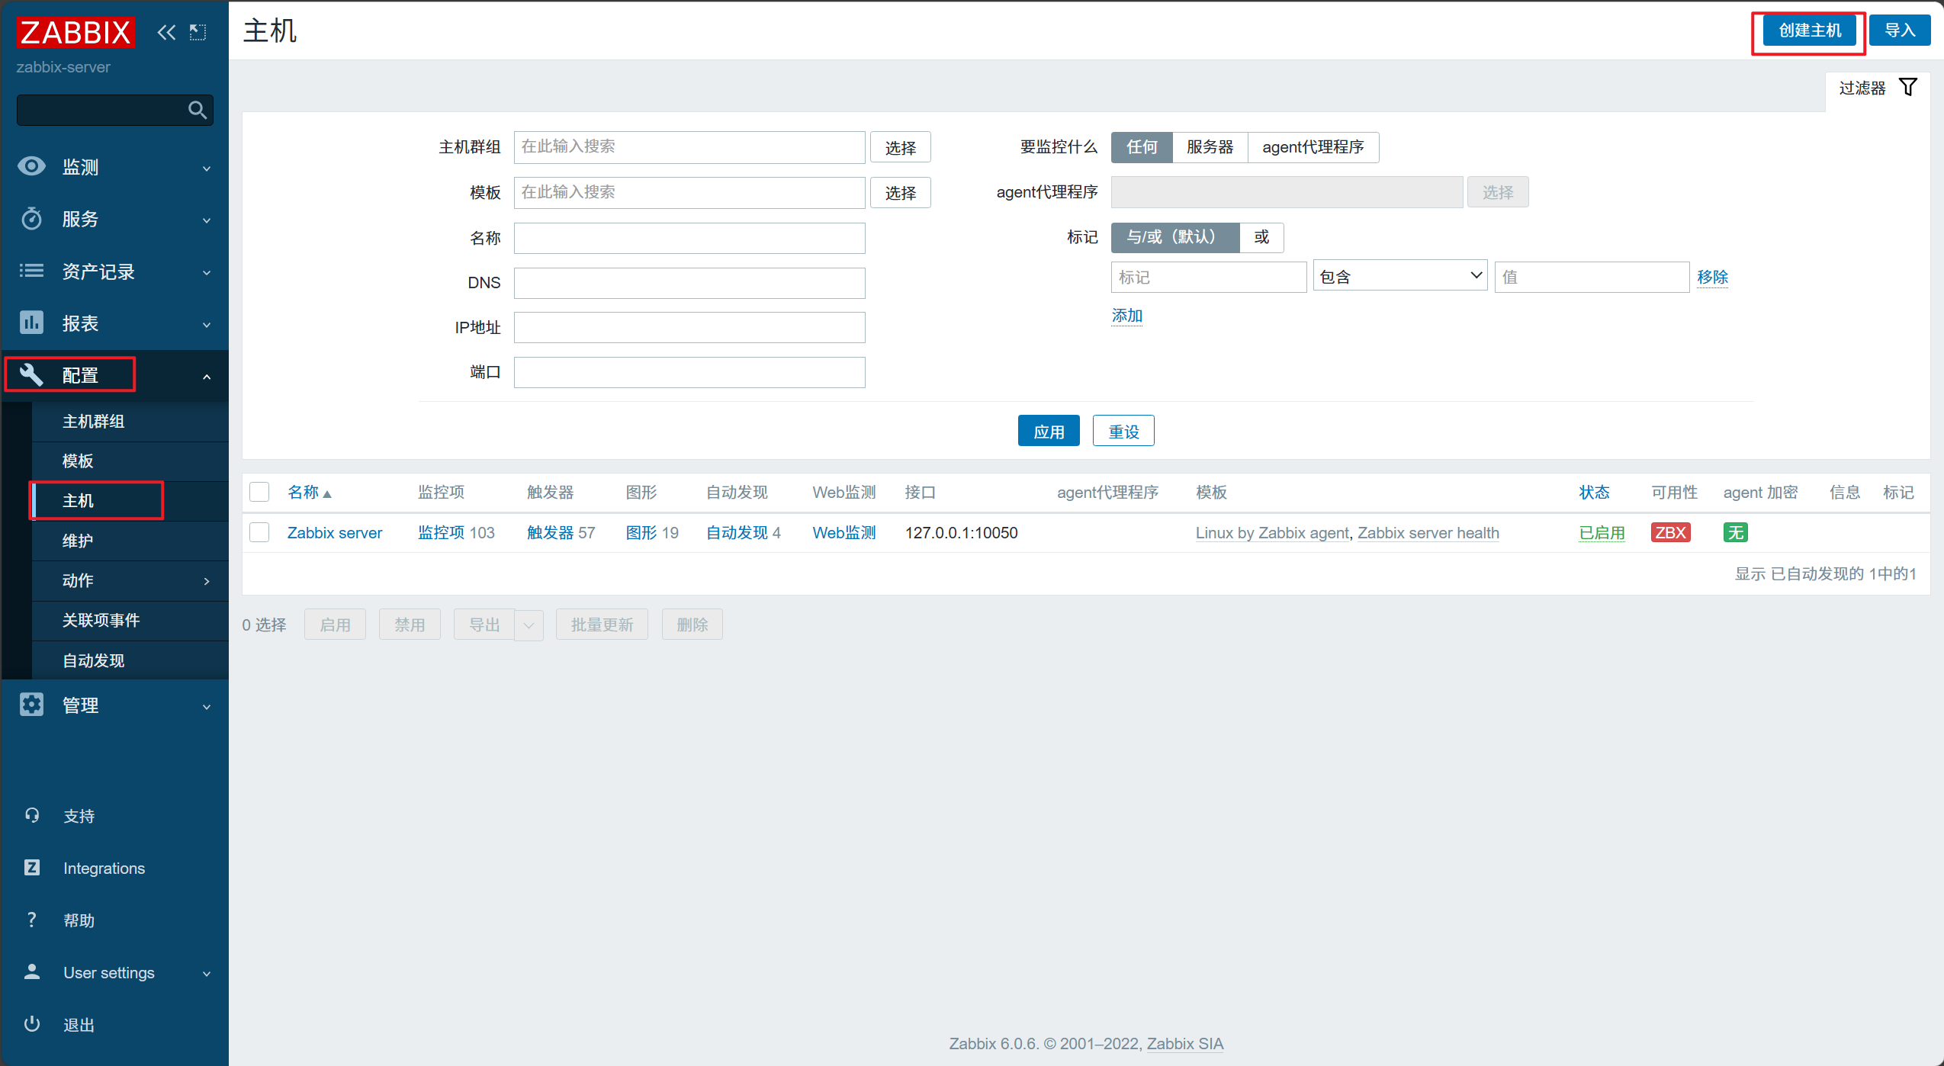Toggle the select-all checkbox in table header
The width and height of the screenshot is (1944, 1066).
259,492
